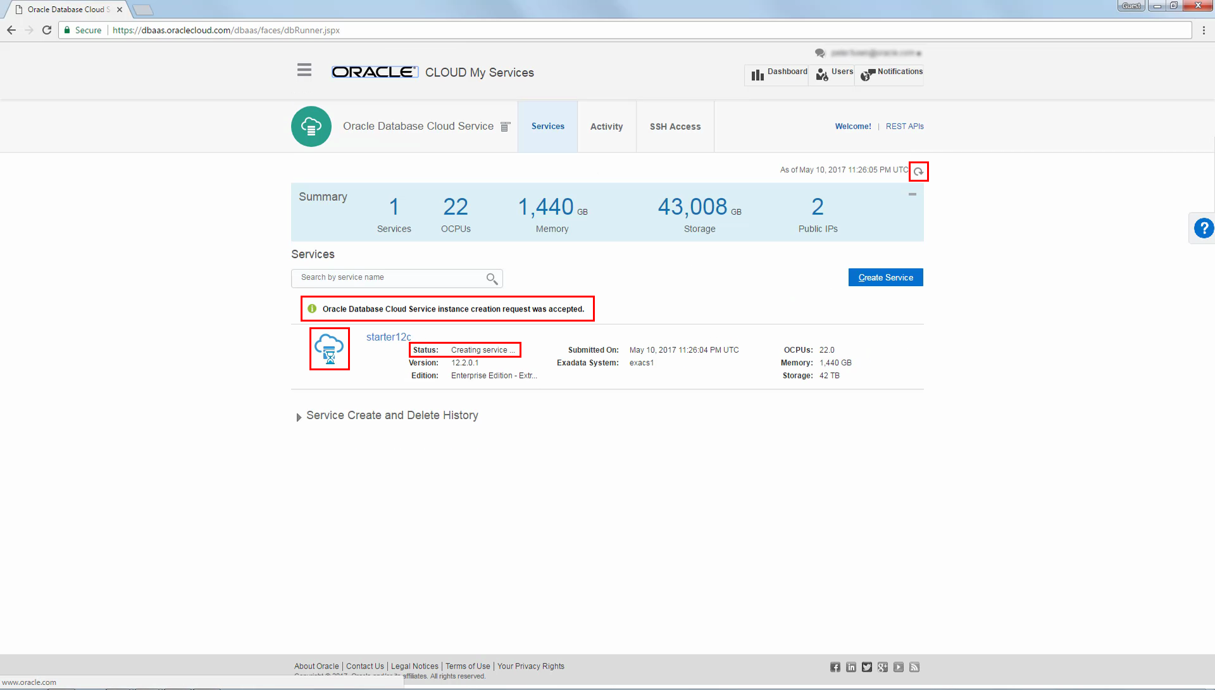The image size is (1215, 690).
Task: Click the green info icon in the message
Action: (x=312, y=309)
